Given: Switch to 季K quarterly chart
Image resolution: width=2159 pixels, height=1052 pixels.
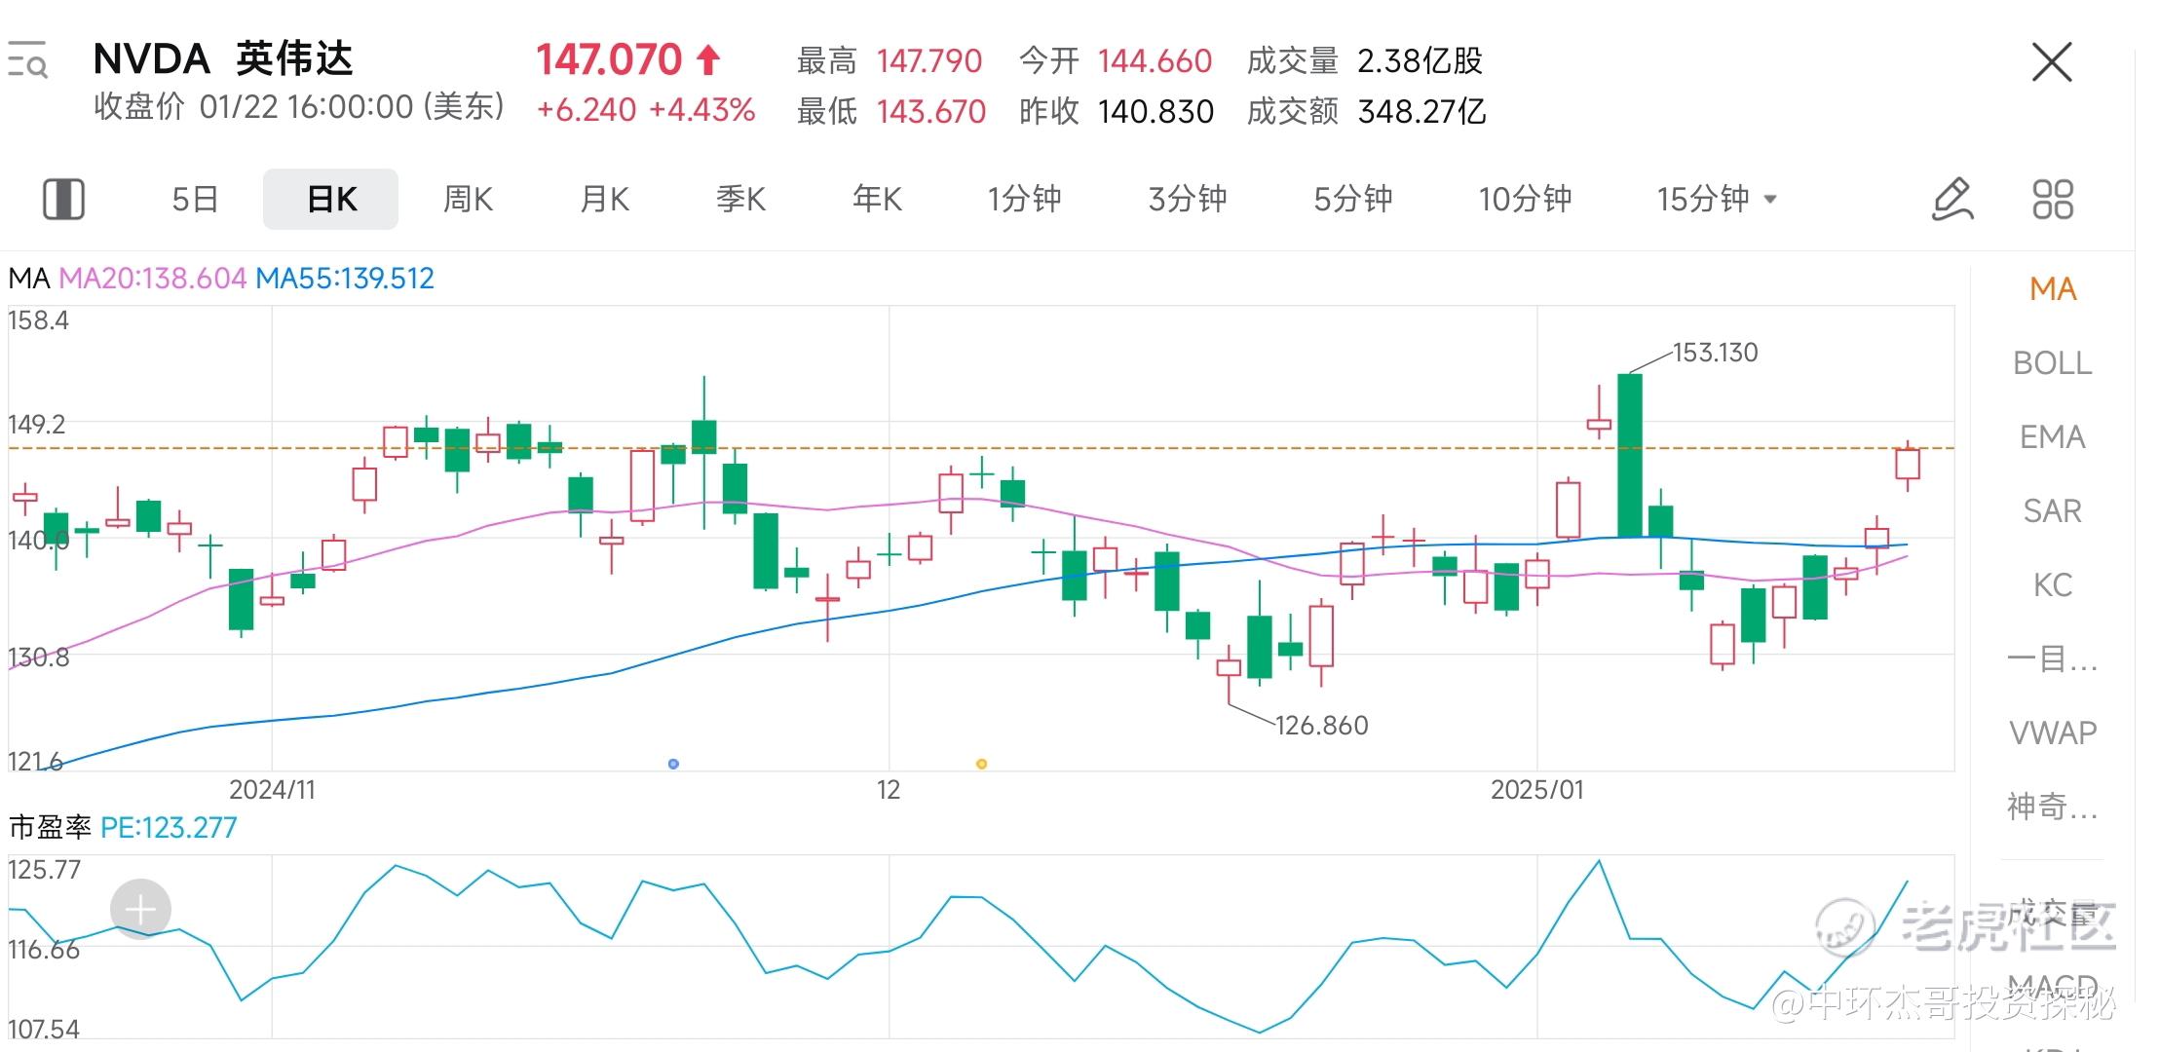Looking at the screenshot, I should tap(740, 199).
